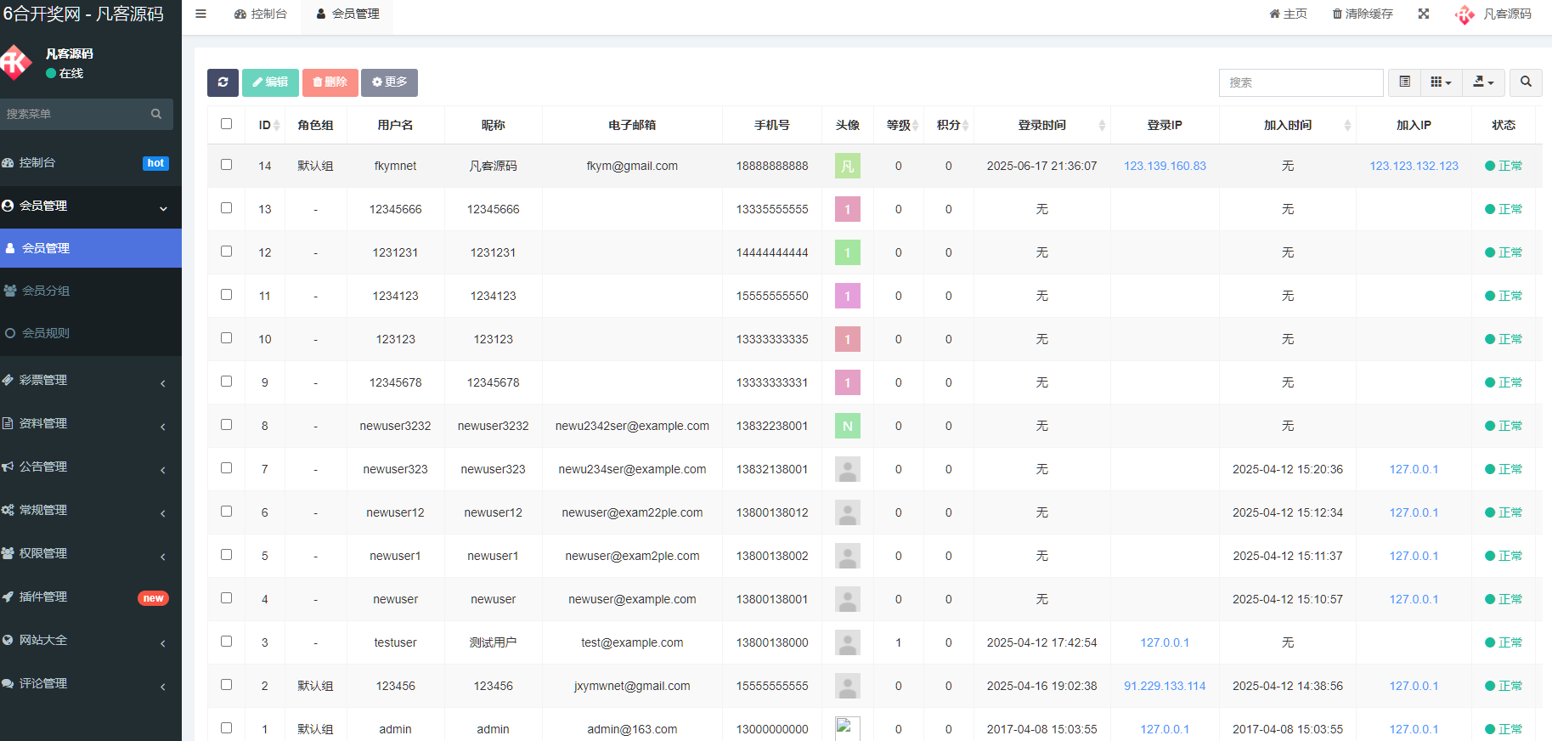The height and width of the screenshot is (741, 1552).
Task: Click the red 删除 button
Action: [x=330, y=82]
